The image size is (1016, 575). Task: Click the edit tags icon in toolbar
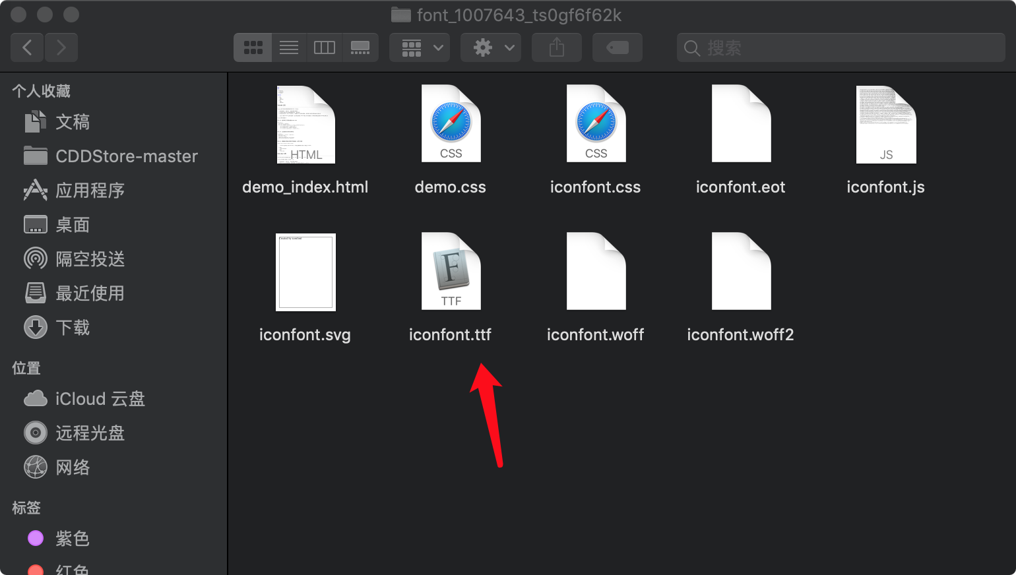coord(617,47)
